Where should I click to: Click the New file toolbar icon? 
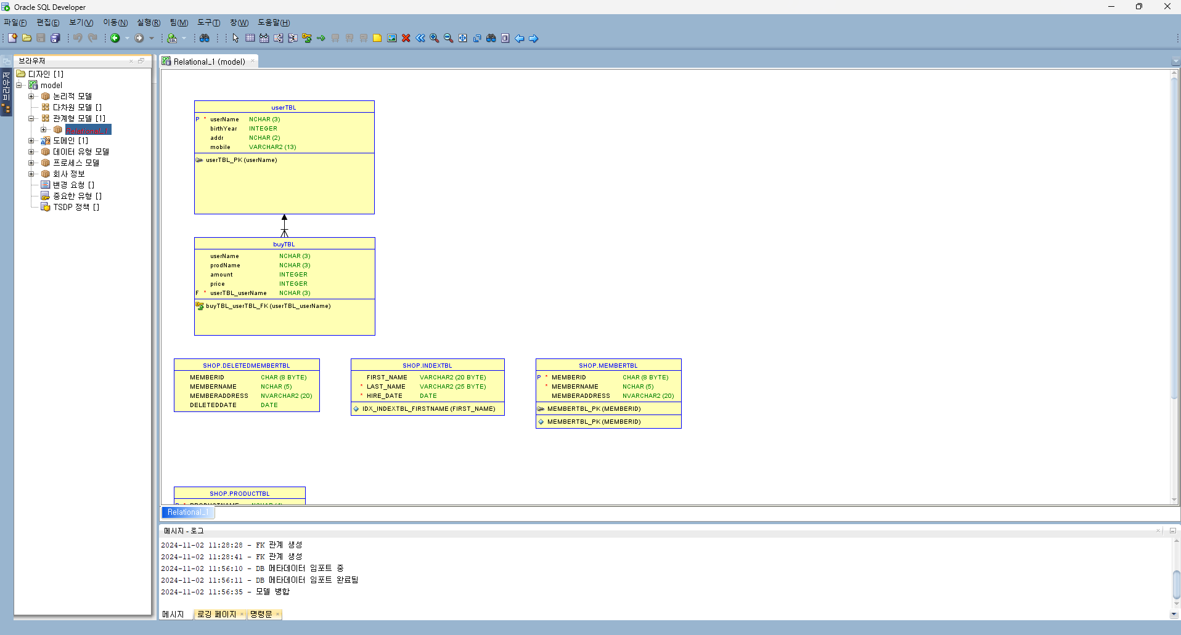click(12, 38)
